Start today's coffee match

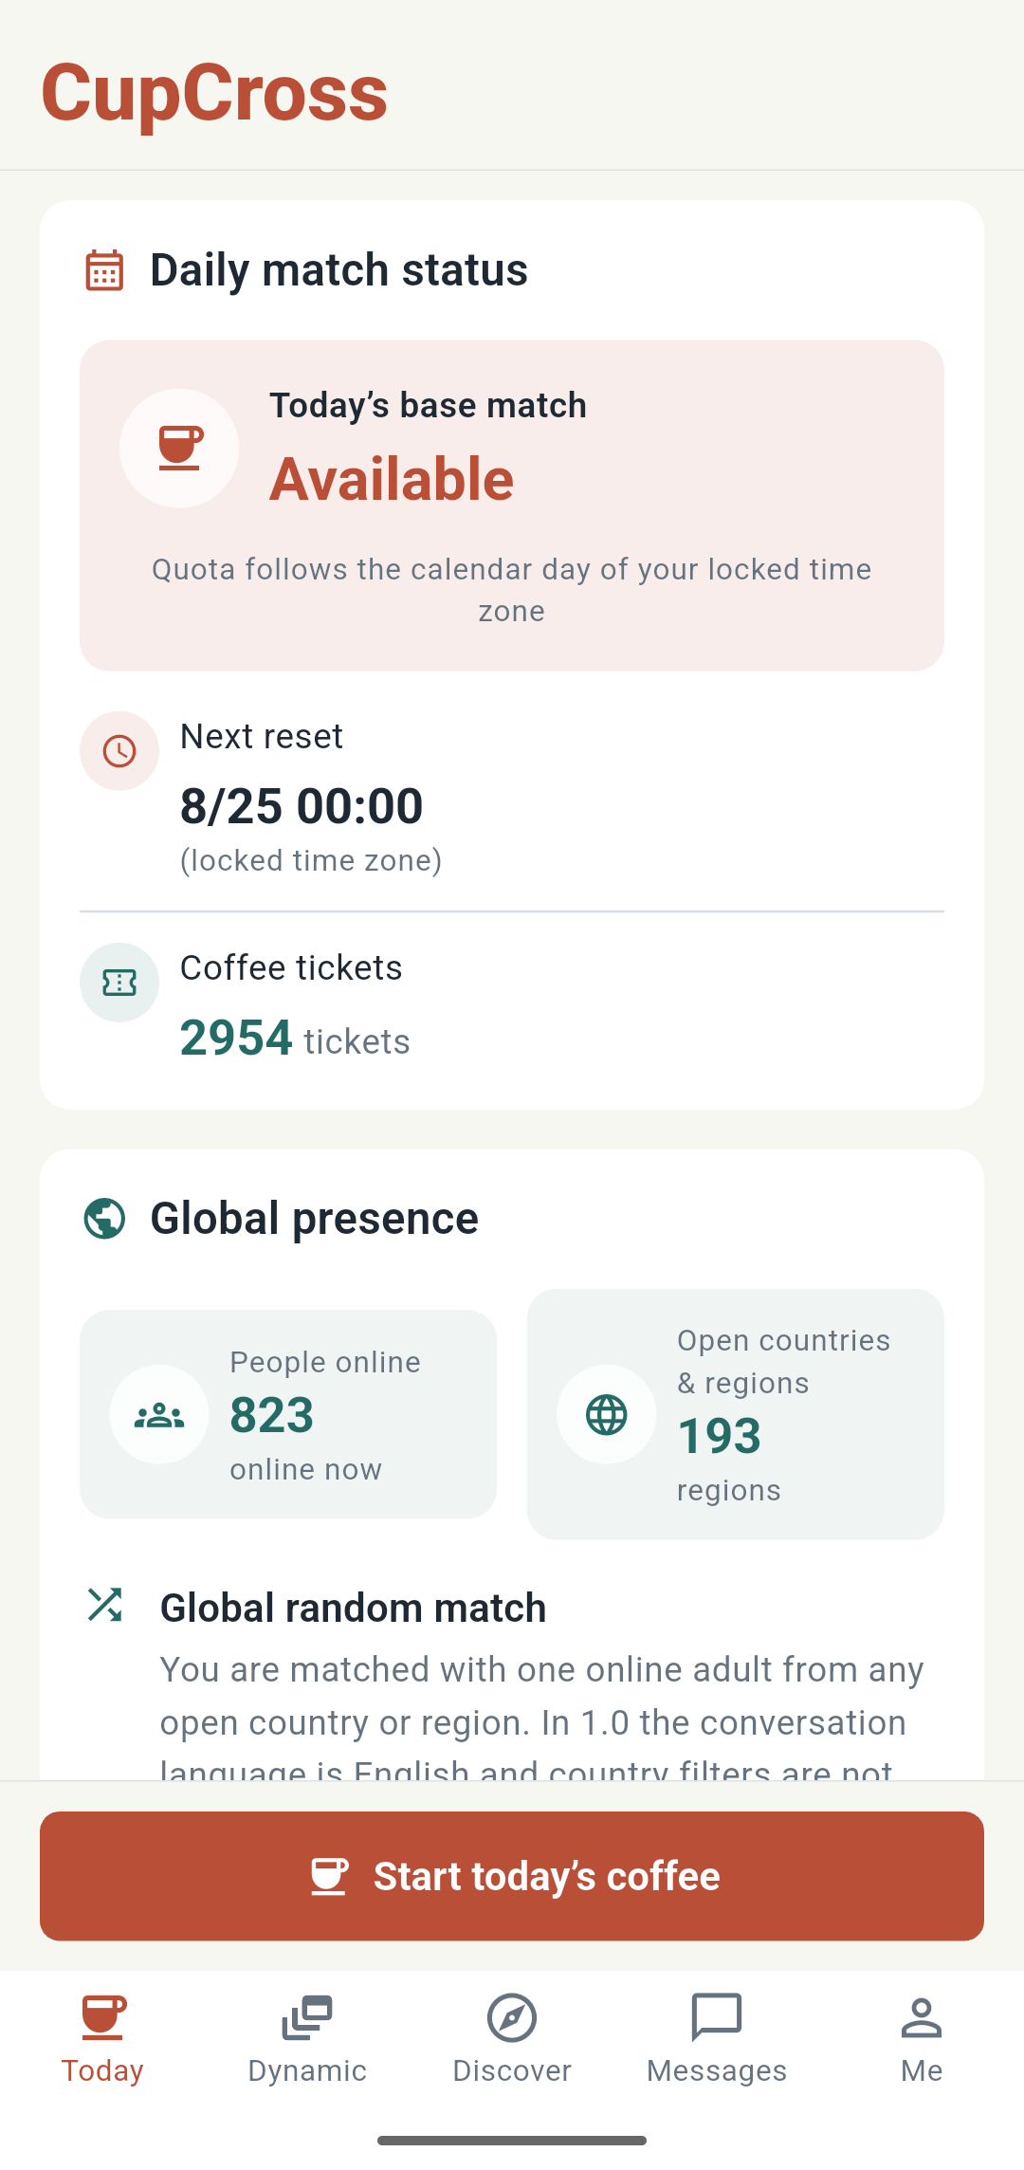pyautogui.click(x=512, y=1876)
